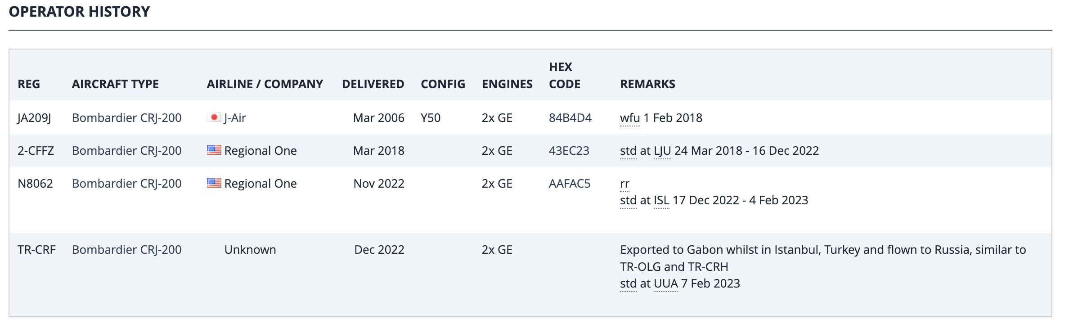This screenshot has width=1069, height=333.
Task: Open Regional One link in N8062 row
Action: point(261,184)
